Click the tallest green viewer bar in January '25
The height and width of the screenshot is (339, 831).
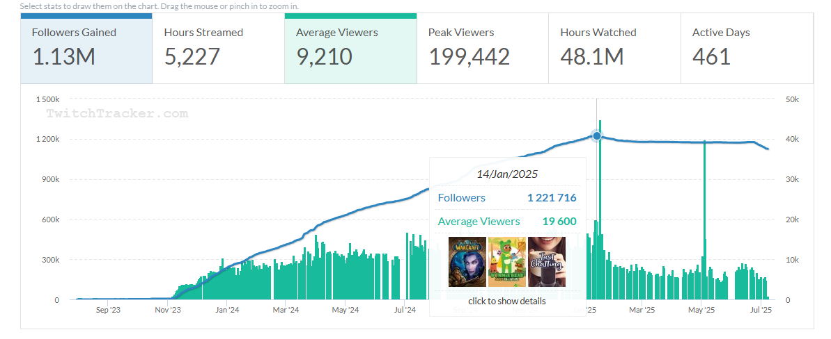600,210
